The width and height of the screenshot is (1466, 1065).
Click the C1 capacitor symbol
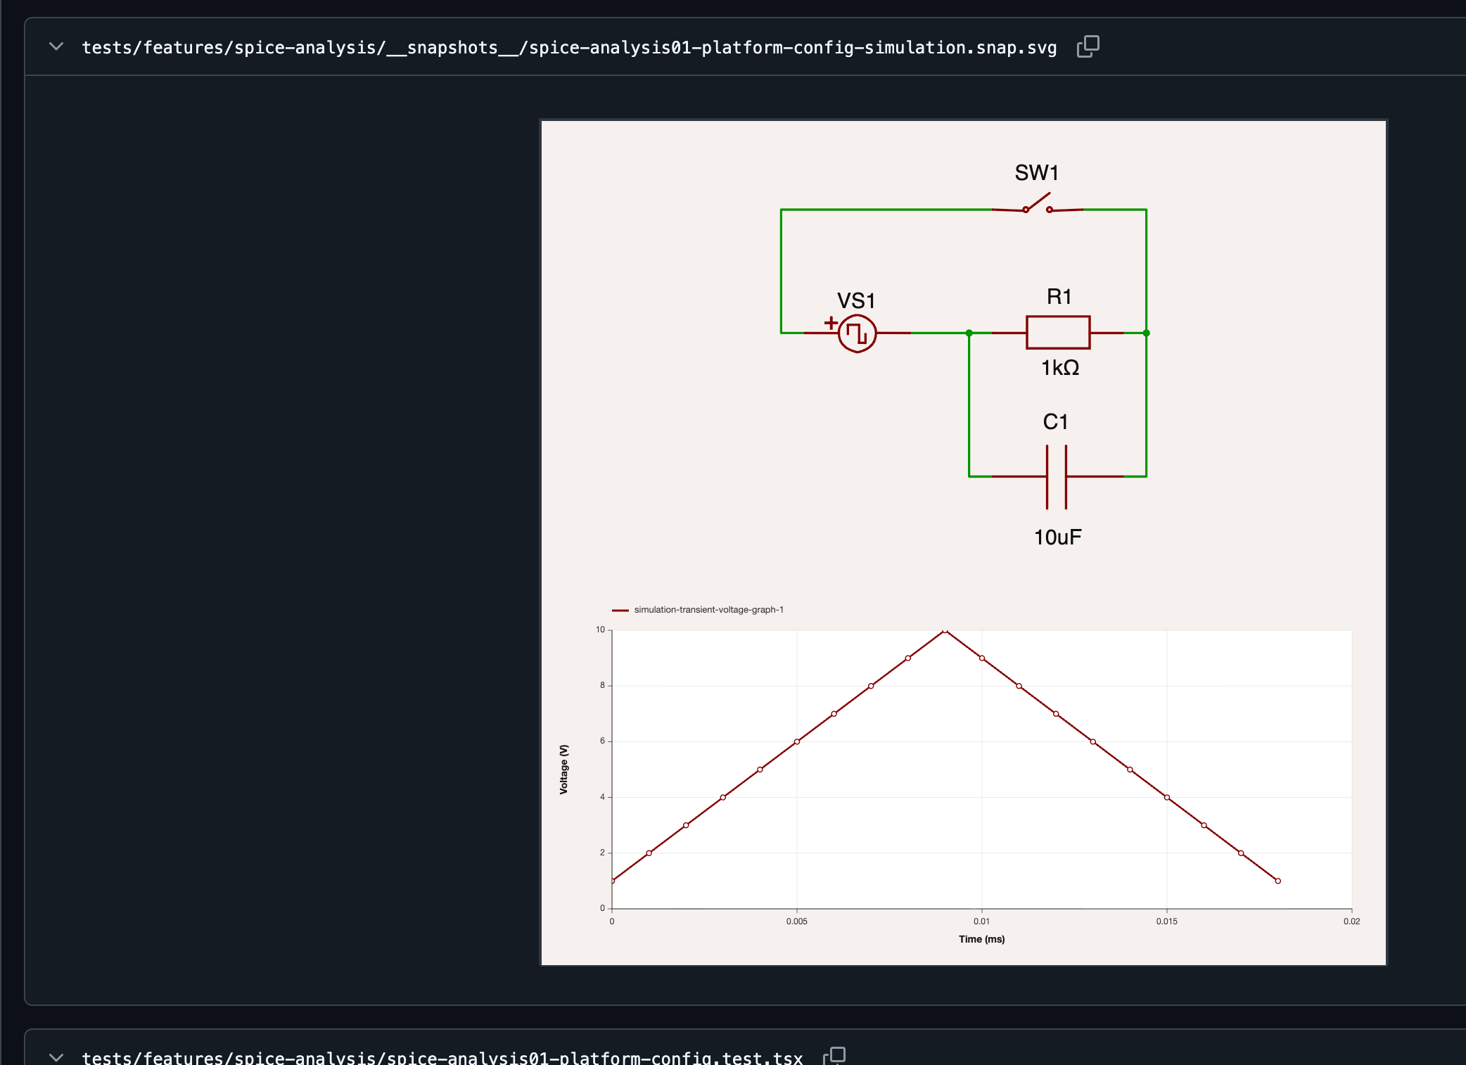pos(1056,476)
